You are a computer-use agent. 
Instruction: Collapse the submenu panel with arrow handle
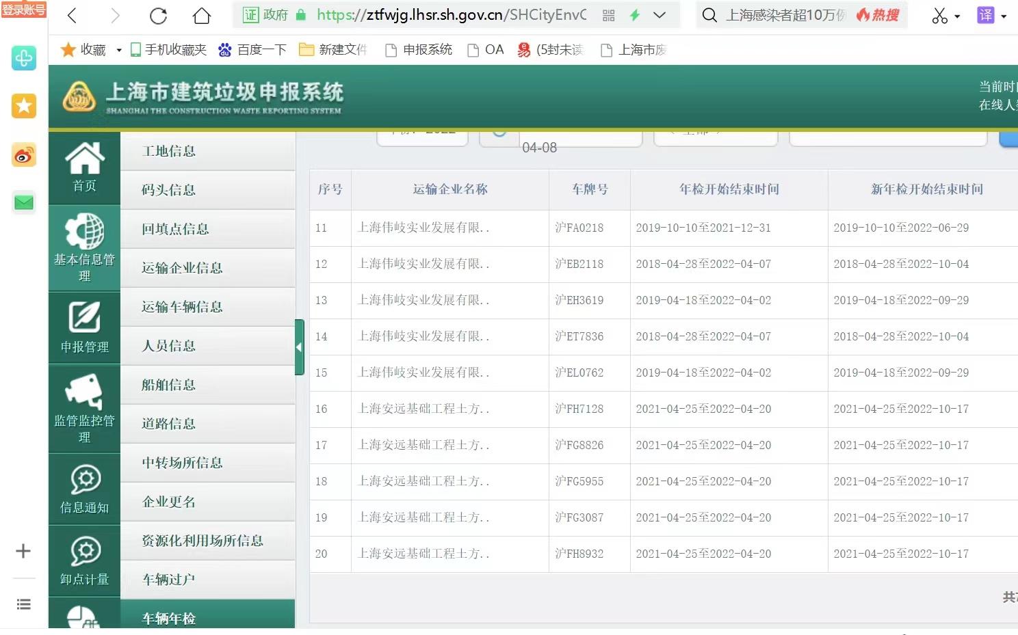pos(299,347)
